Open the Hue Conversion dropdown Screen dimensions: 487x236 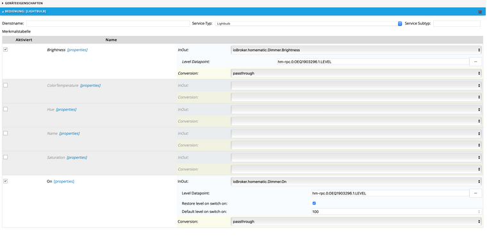(356, 122)
